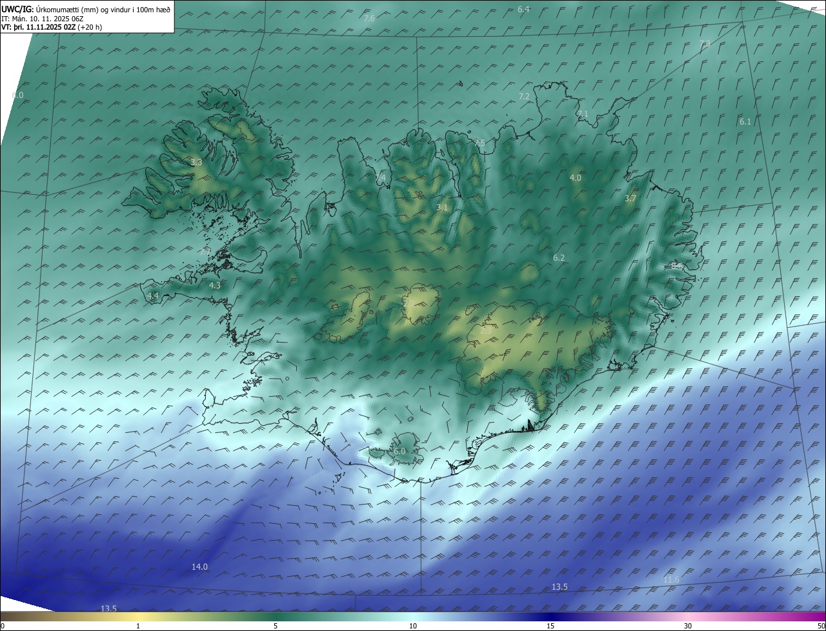Click the 11.6 value label on the map
826x631 pixels.
(671, 580)
